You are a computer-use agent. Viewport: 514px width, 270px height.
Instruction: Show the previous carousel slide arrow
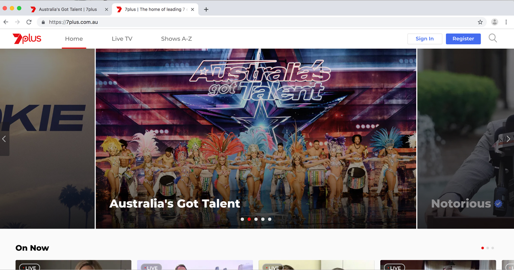click(4, 139)
